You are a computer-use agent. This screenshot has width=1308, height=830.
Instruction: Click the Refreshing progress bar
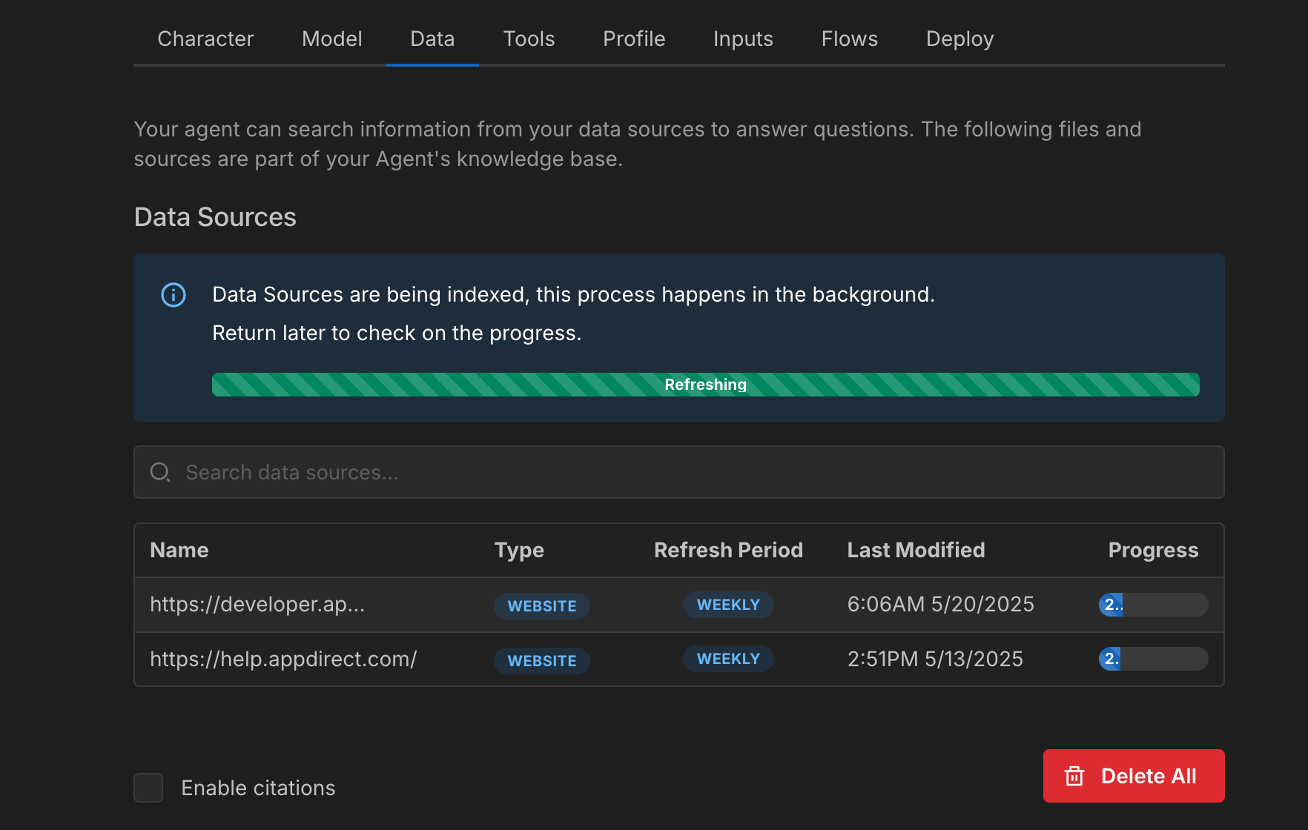click(x=705, y=385)
